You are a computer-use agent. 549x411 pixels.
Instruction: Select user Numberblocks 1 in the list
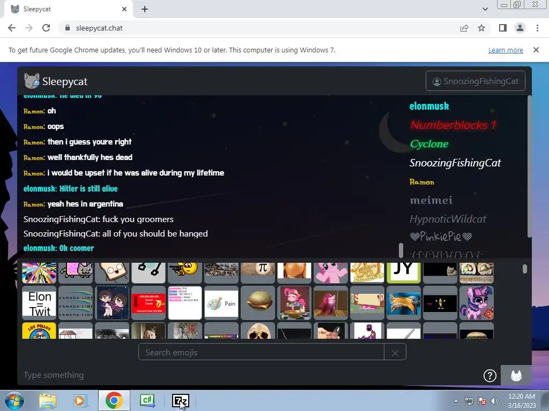(453, 125)
